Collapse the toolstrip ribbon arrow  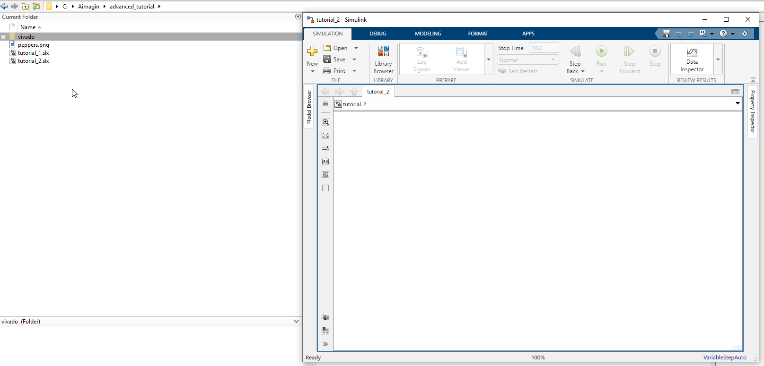tap(753, 80)
